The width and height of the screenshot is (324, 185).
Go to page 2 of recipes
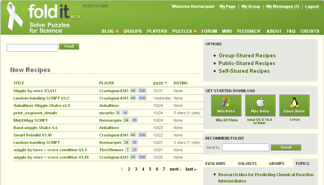129,169
